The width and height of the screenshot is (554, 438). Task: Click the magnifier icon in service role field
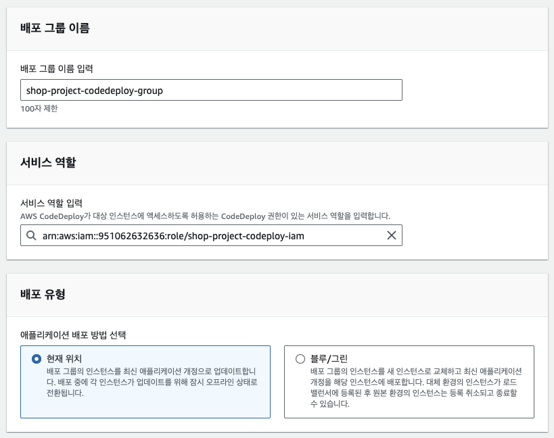tap(31, 235)
